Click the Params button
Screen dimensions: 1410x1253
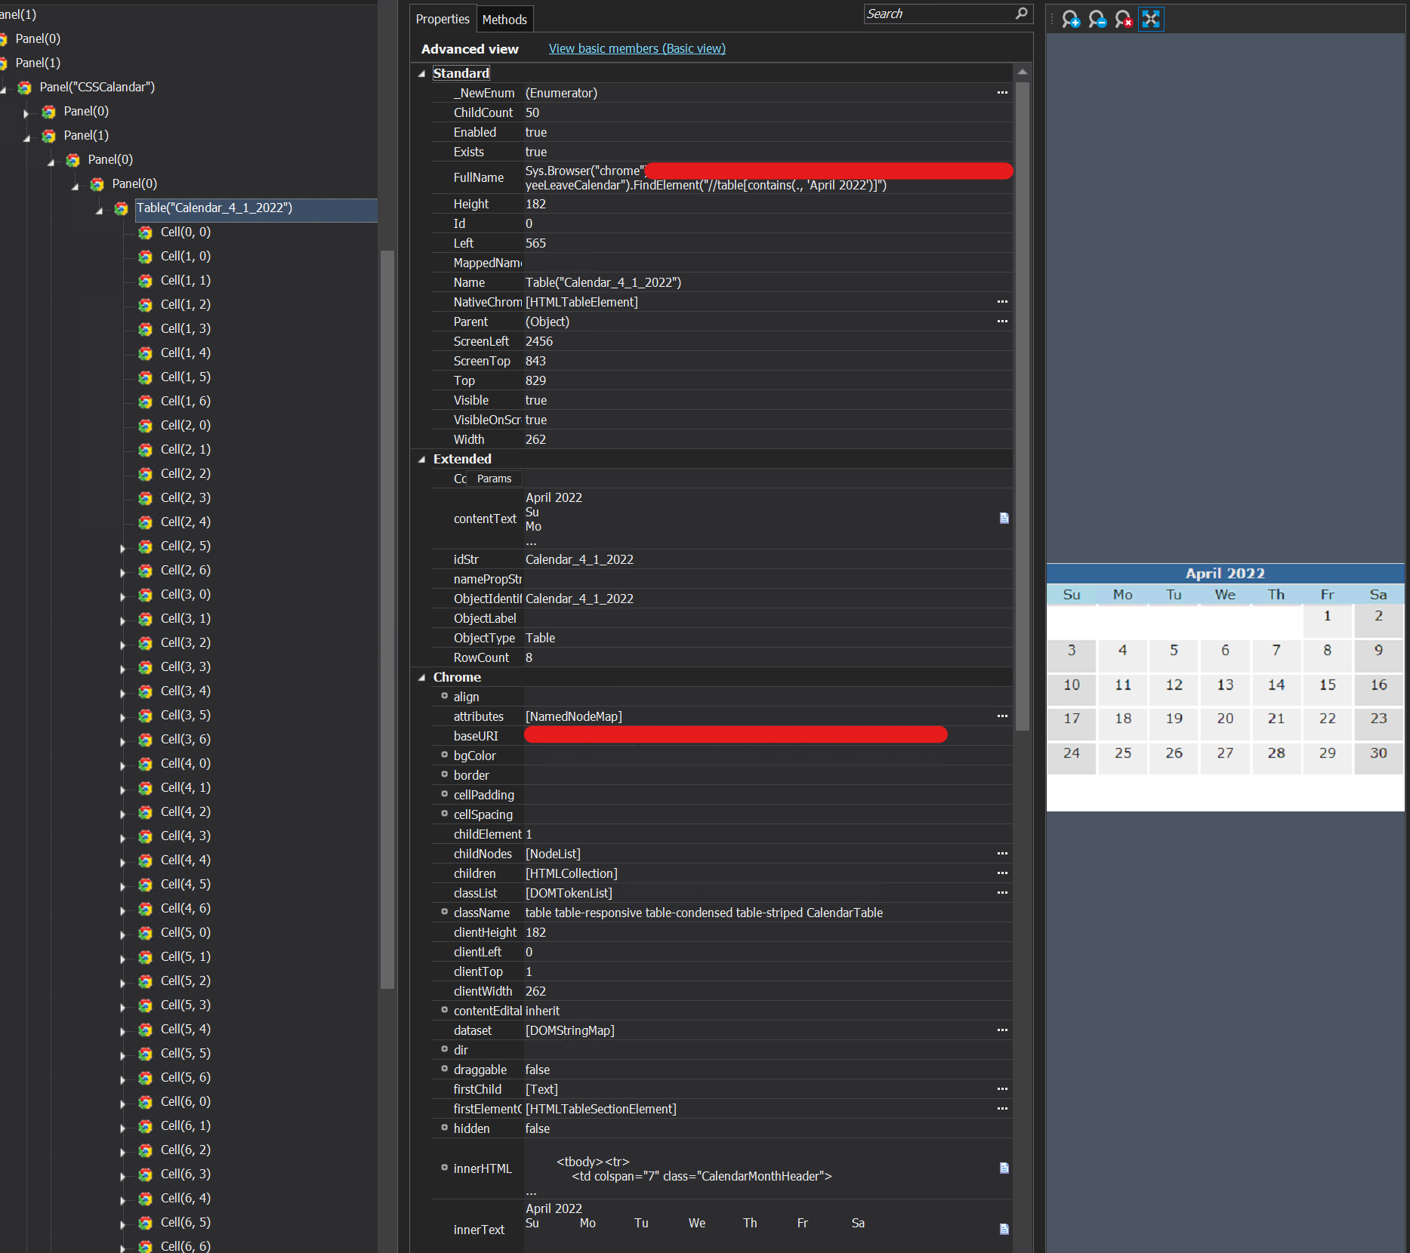(x=494, y=479)
